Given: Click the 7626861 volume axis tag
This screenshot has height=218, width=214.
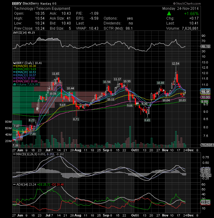Looking at the screenshot, I should coord(207,145).
